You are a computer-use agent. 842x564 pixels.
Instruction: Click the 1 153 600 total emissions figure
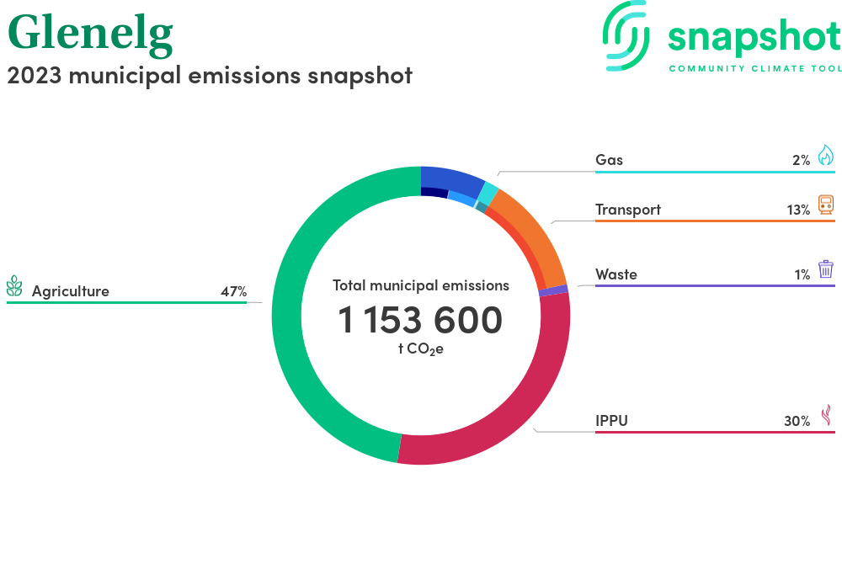coord(420,321)
